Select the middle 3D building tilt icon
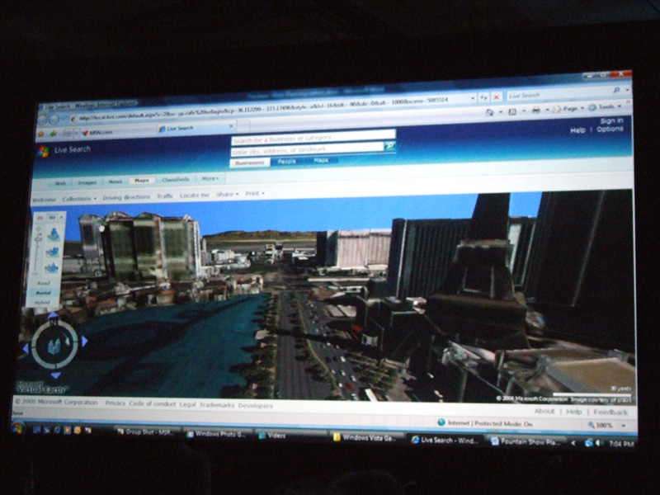Image resolution: width=660 pixels, height=495 pixels. pos(53,252)
